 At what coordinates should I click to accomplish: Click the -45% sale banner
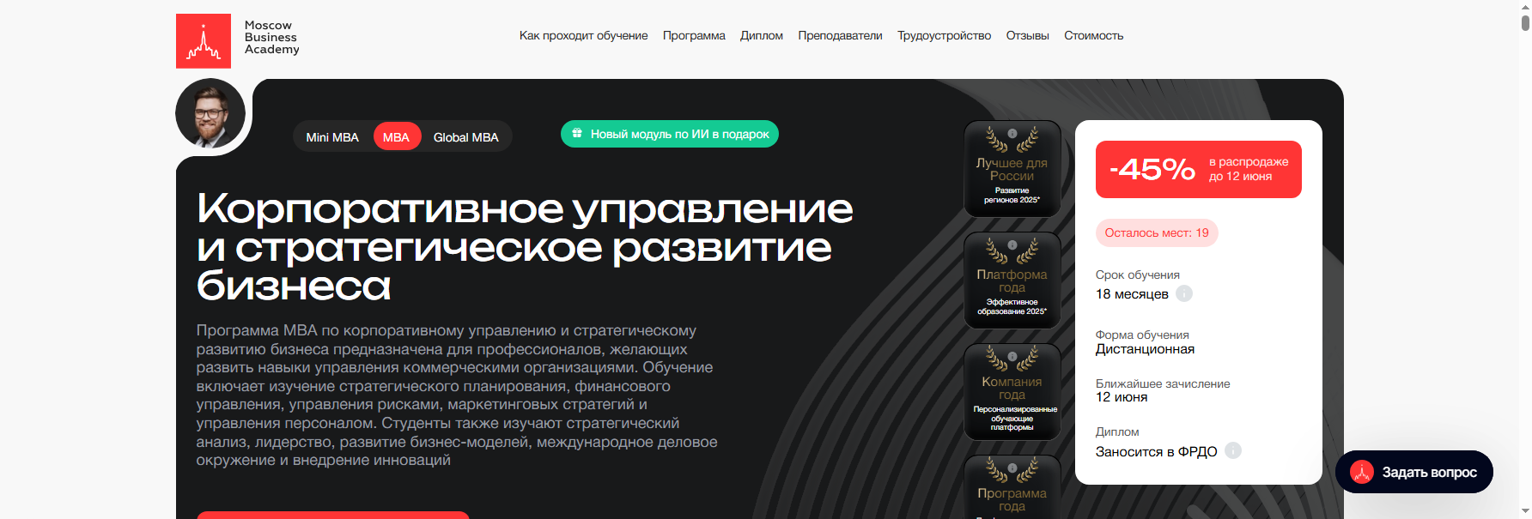click(x=1198, y=169)
